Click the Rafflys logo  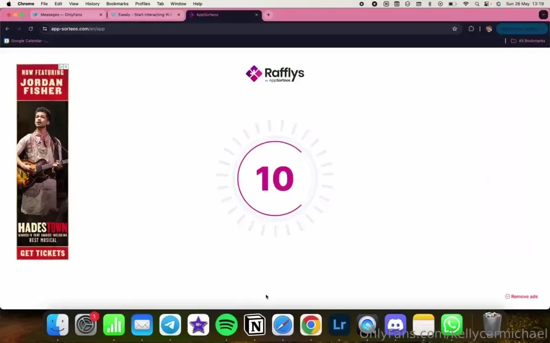[x=275, y=74]
